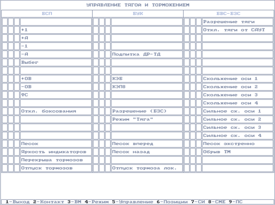Click the БУК column header
The height and width of the screenshot is (205, 275).
pos(138,14)
